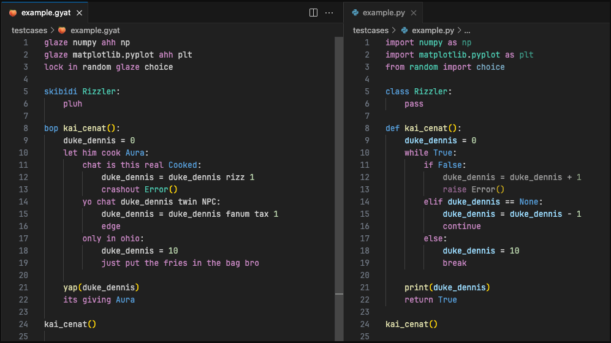Click the Split Editor icon
The width and height of the screenshot is (611, 343).
click(x=313, y=12)
